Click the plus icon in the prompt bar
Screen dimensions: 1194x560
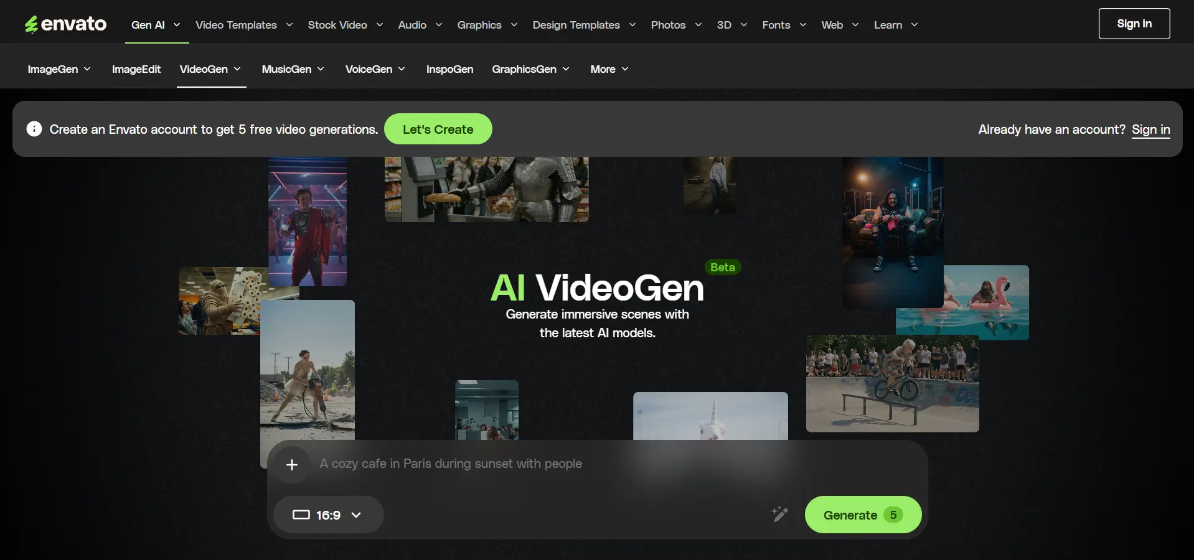(291, 464)
